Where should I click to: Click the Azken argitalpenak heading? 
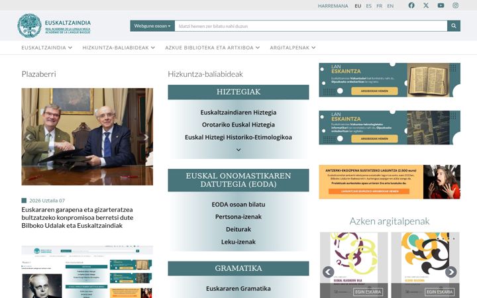[390, 221]
